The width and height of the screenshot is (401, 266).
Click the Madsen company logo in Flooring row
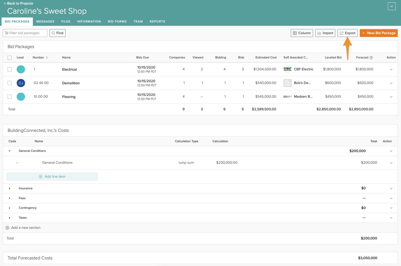(x=287, y=97)
